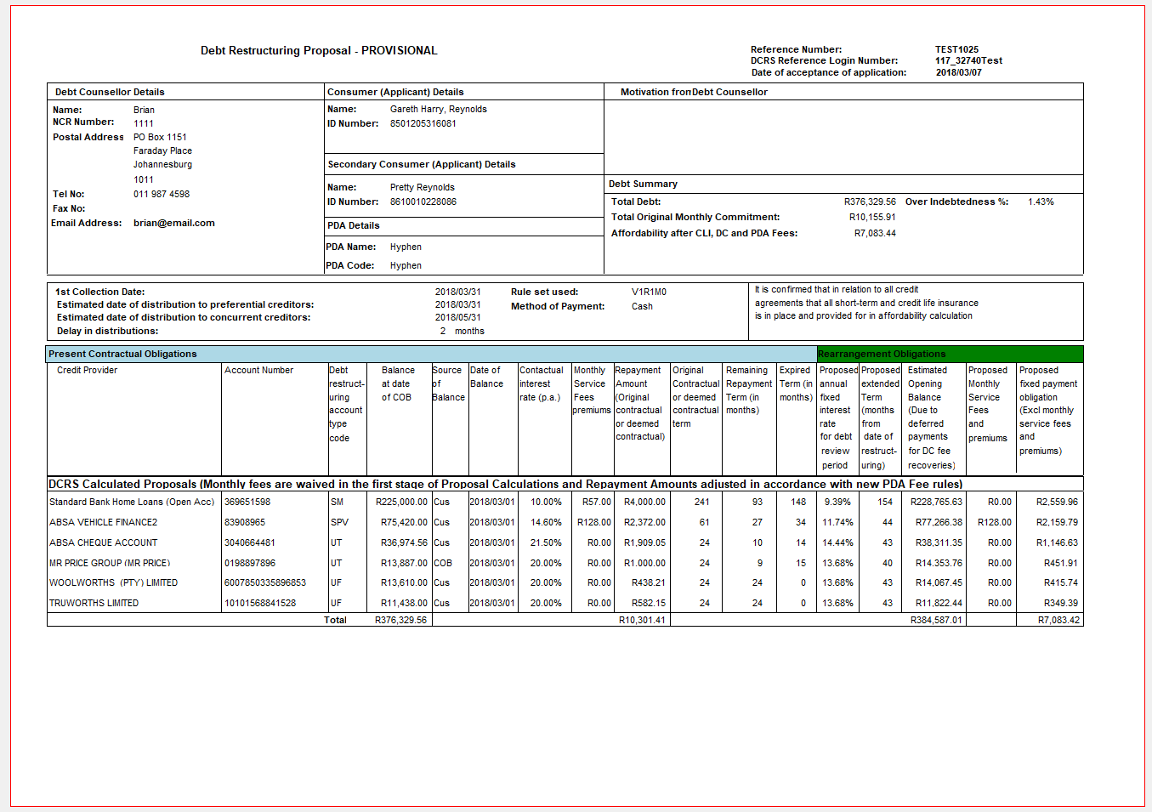1152x812 pixels.
Task: Click the Debt Summary section heading
Action: (643, 184)
